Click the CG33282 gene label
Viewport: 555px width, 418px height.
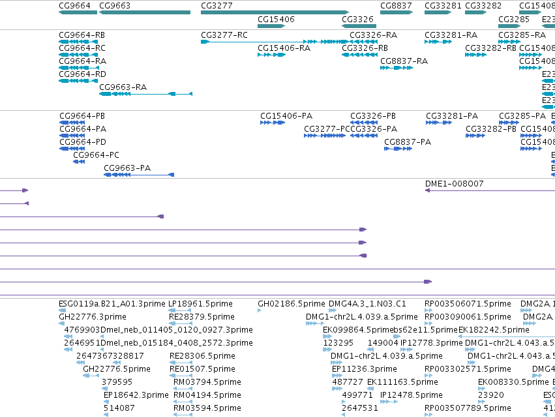[483, 6]
